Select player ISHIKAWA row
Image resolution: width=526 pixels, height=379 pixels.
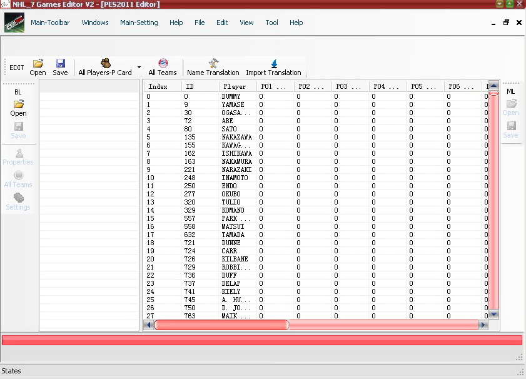[316, 153]
